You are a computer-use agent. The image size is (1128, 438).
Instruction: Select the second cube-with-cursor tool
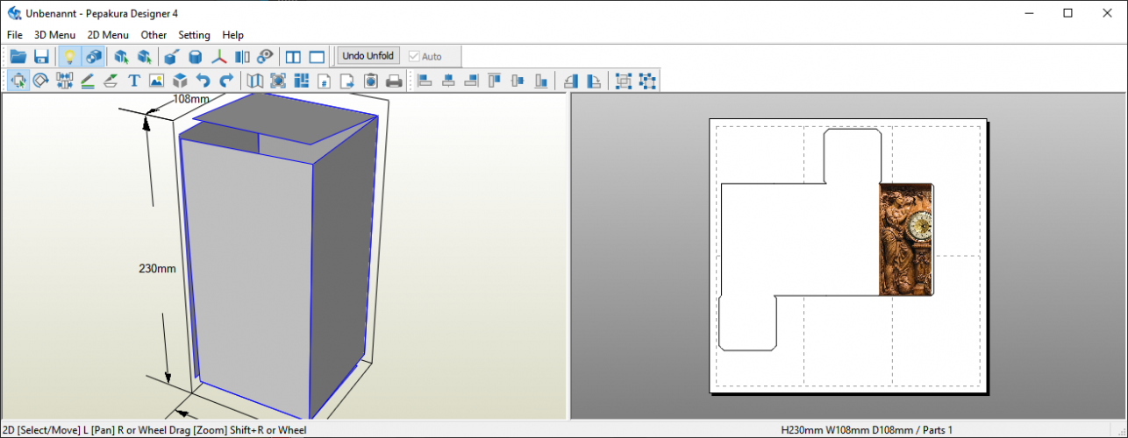(x=144, y=57)
